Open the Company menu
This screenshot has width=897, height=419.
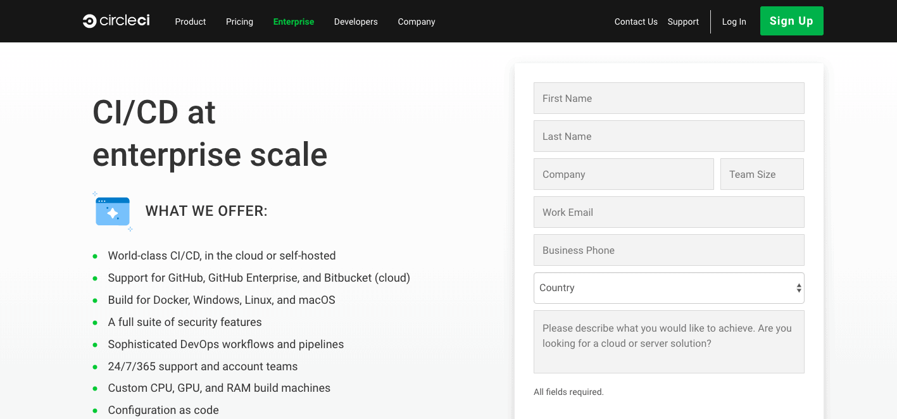click(x=417, y=22)
